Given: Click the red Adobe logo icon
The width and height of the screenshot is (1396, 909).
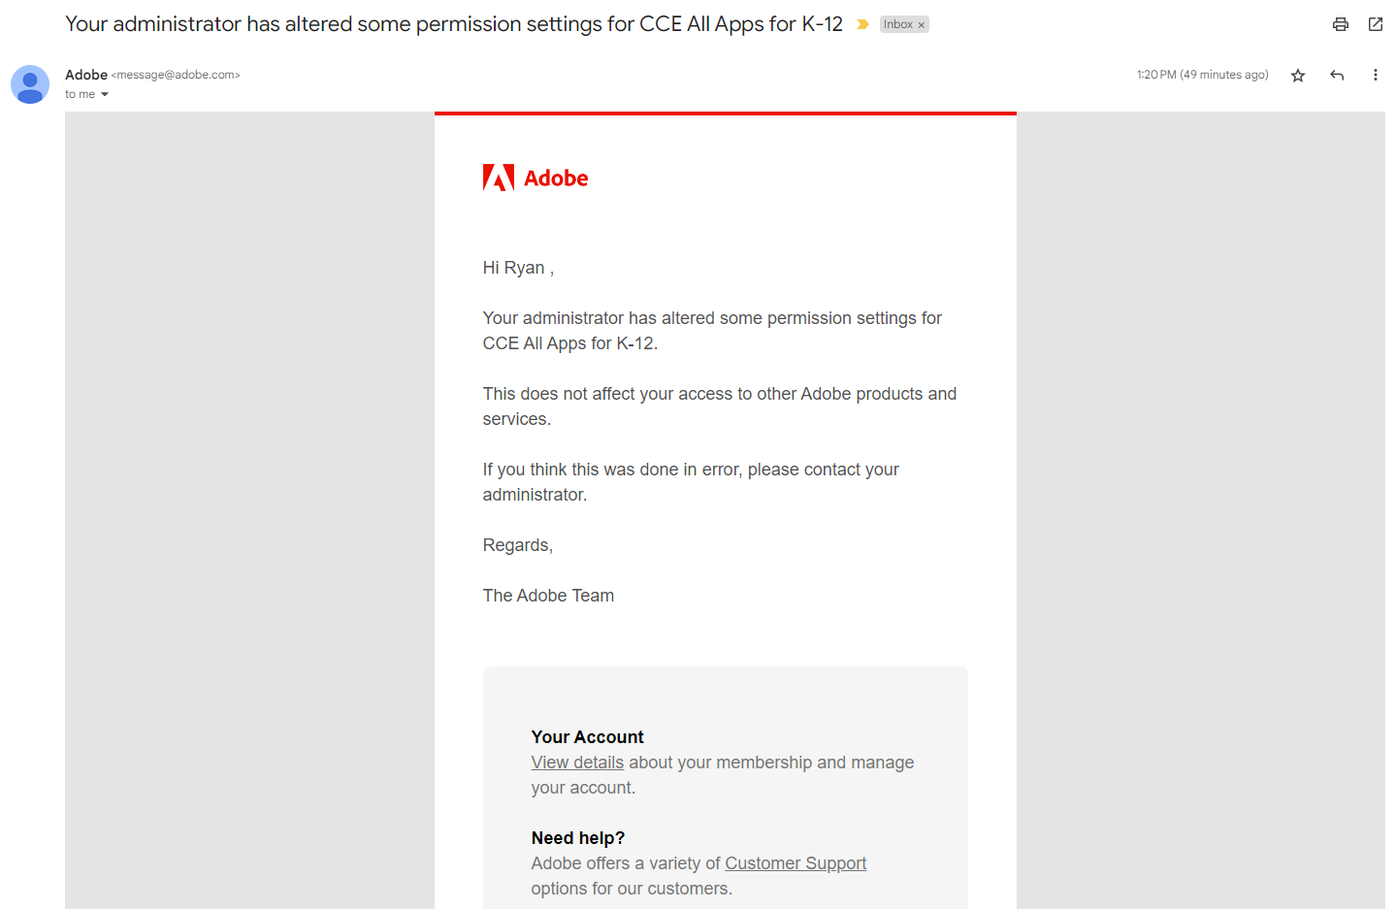Looking at the screenshot, I should [x=499, y=178].
